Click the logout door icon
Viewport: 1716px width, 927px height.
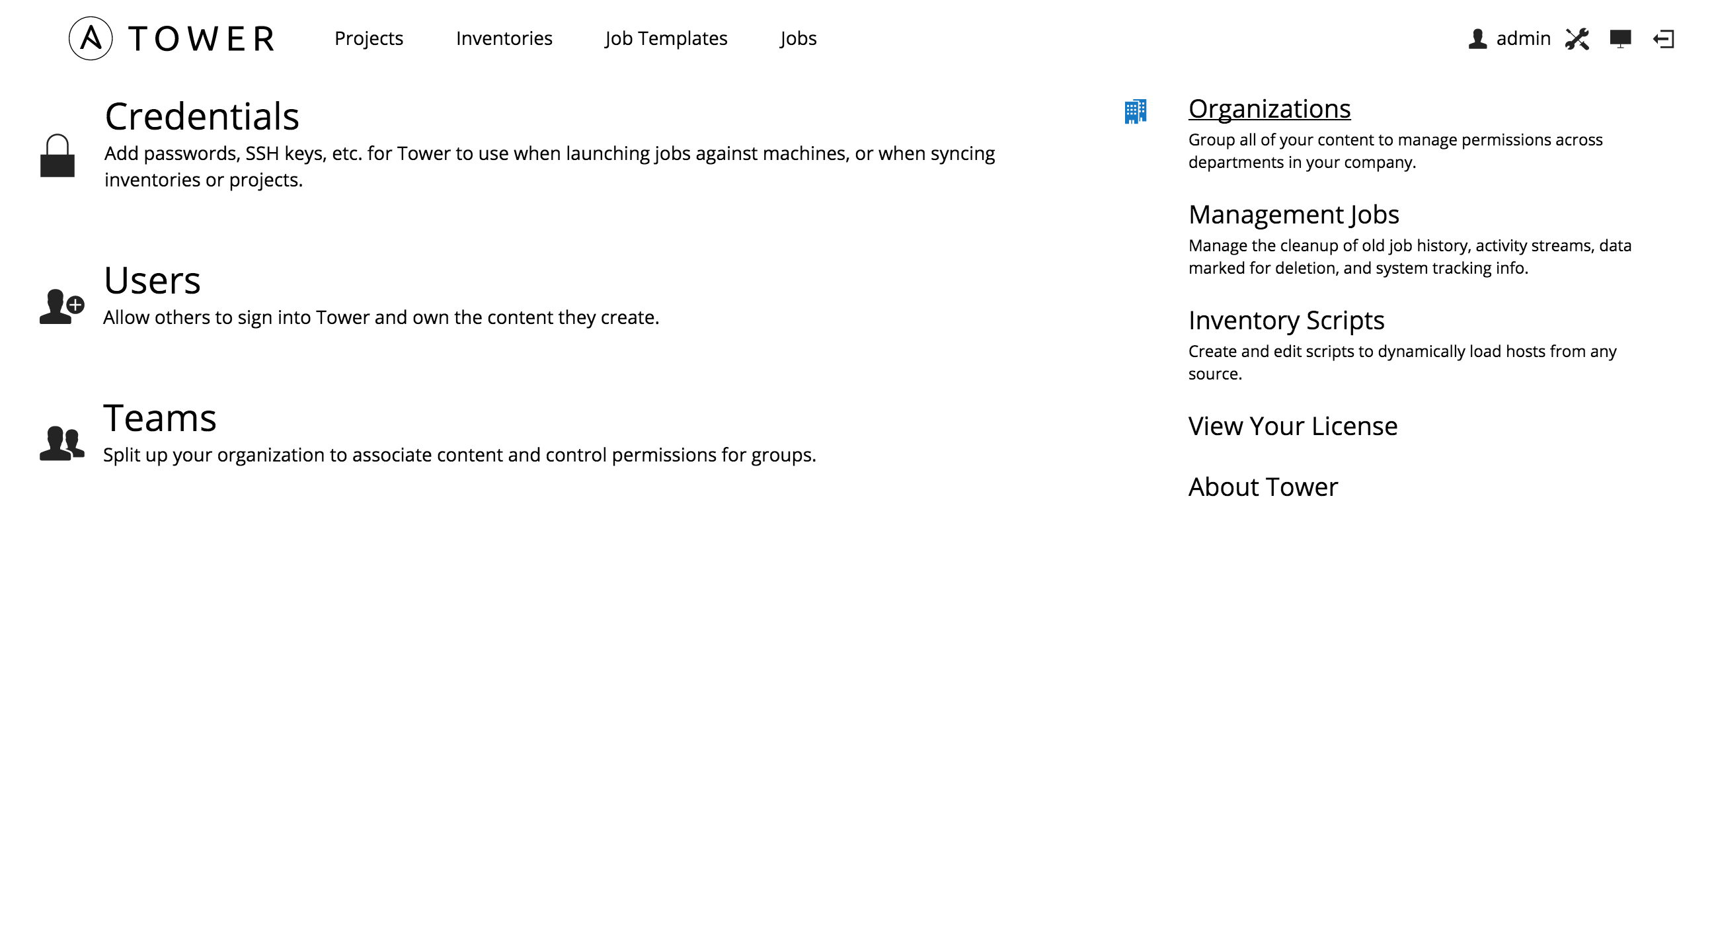1664,39
